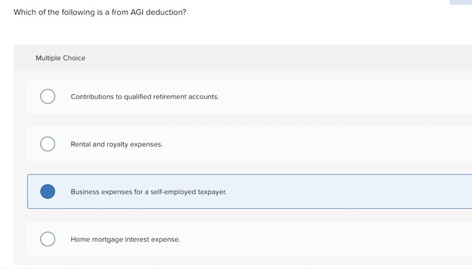The image size is (472, 273).
Task: Click the word "retirement" in the first answer
Action: [x=170, y=97]
